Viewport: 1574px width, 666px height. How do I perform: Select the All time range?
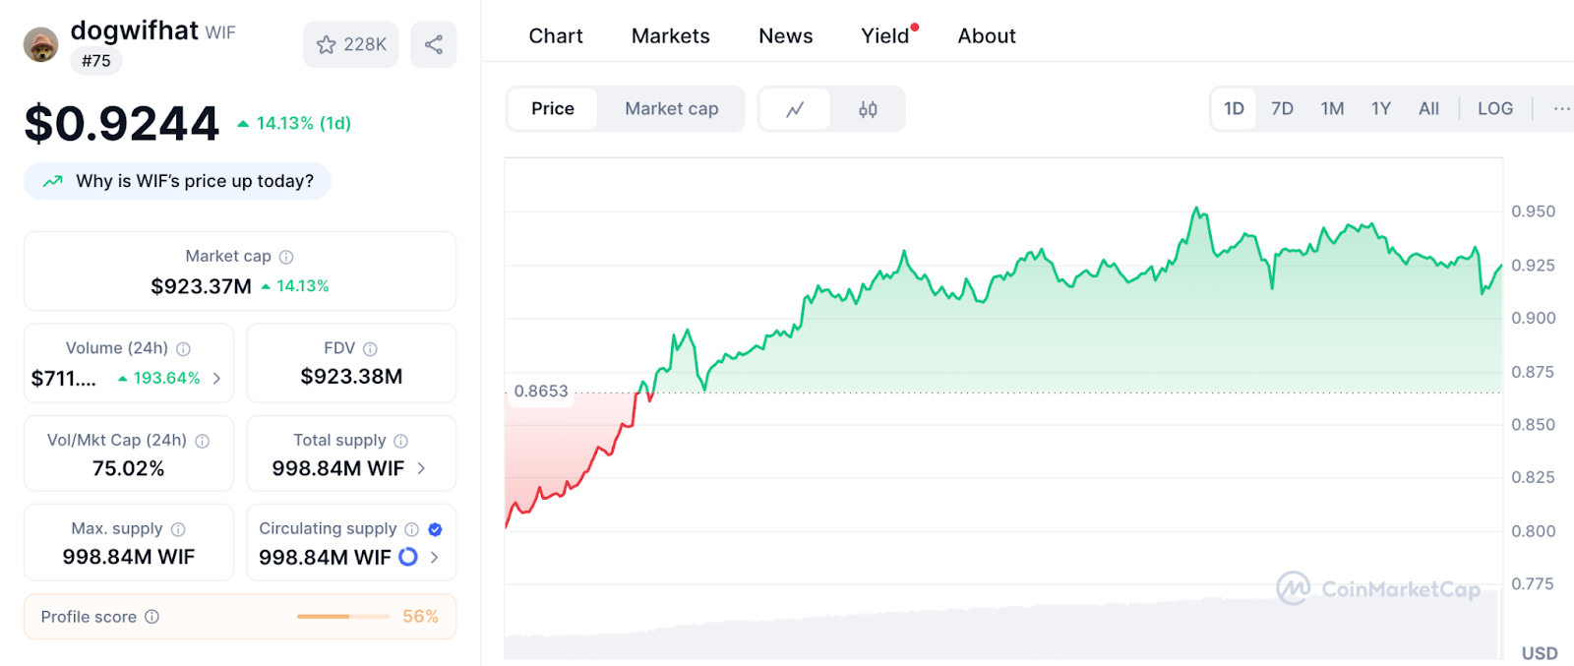[x=1428, y=109]
